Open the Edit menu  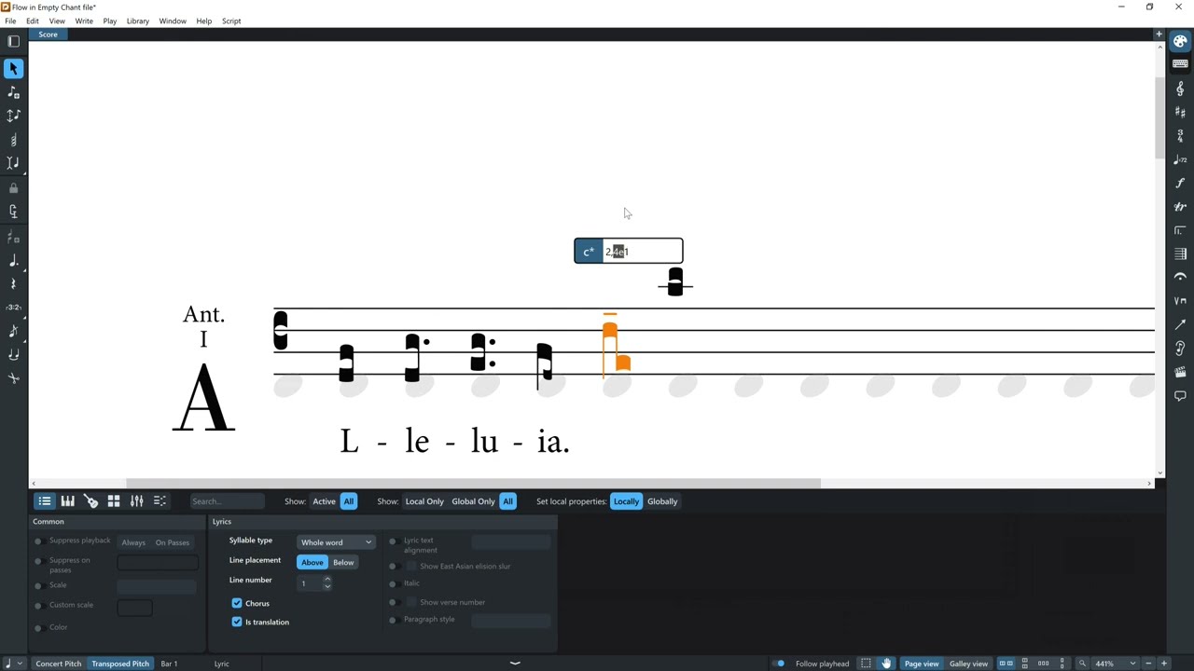coord(33,21)
